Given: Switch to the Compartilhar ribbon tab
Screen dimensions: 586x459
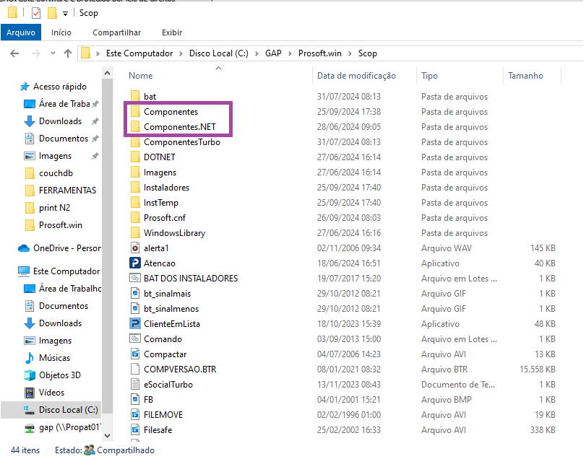Looking at the screenshot, I should (116, 32).
